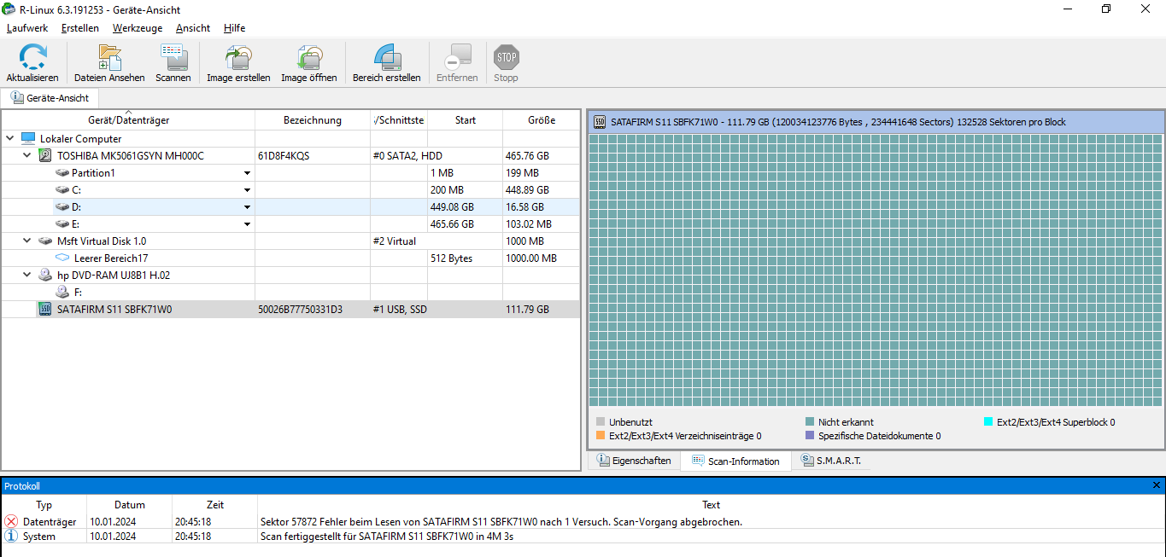Click the Lokaler Computer monitor icon
The width and height of the screenshot is (1166, 557).
tap(28, 138)
